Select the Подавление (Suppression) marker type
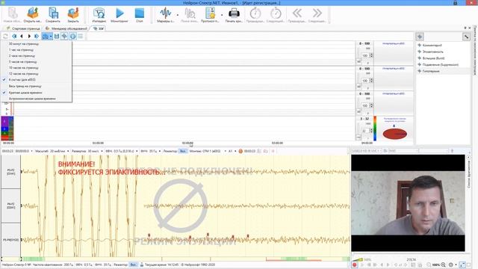Viewport: 478px width, 269px height. click(x=440, y=65)
